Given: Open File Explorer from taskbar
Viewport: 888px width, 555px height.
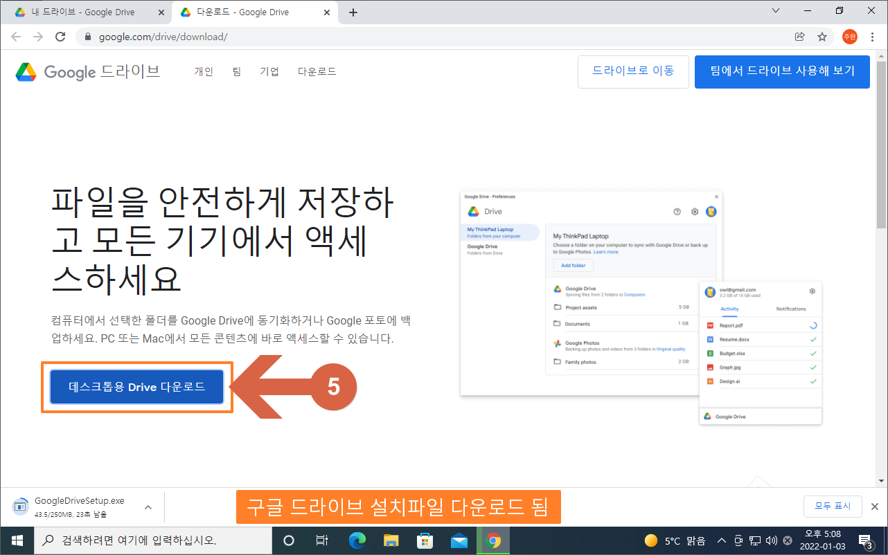Looking at the screenshot, I should pyautogui.click(x=391, y=540).
